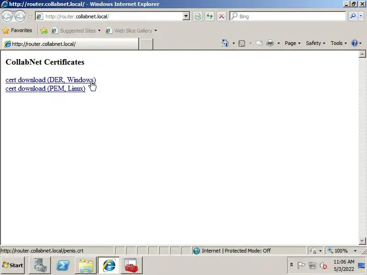Go forward with the Forward arrow button
Screen dimensions: 367x275
pyautogui.click(x=20, y=16)
